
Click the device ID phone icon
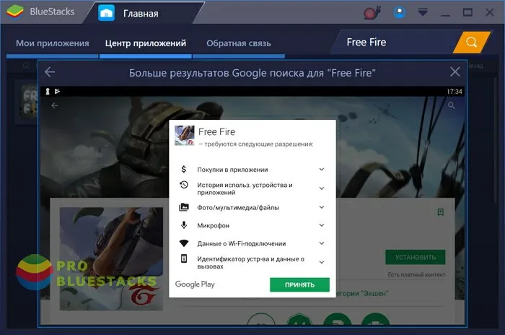(184, 258)
